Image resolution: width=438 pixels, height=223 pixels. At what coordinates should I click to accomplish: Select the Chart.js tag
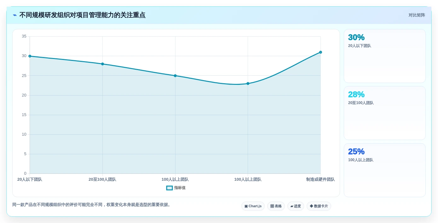[253, 206]
